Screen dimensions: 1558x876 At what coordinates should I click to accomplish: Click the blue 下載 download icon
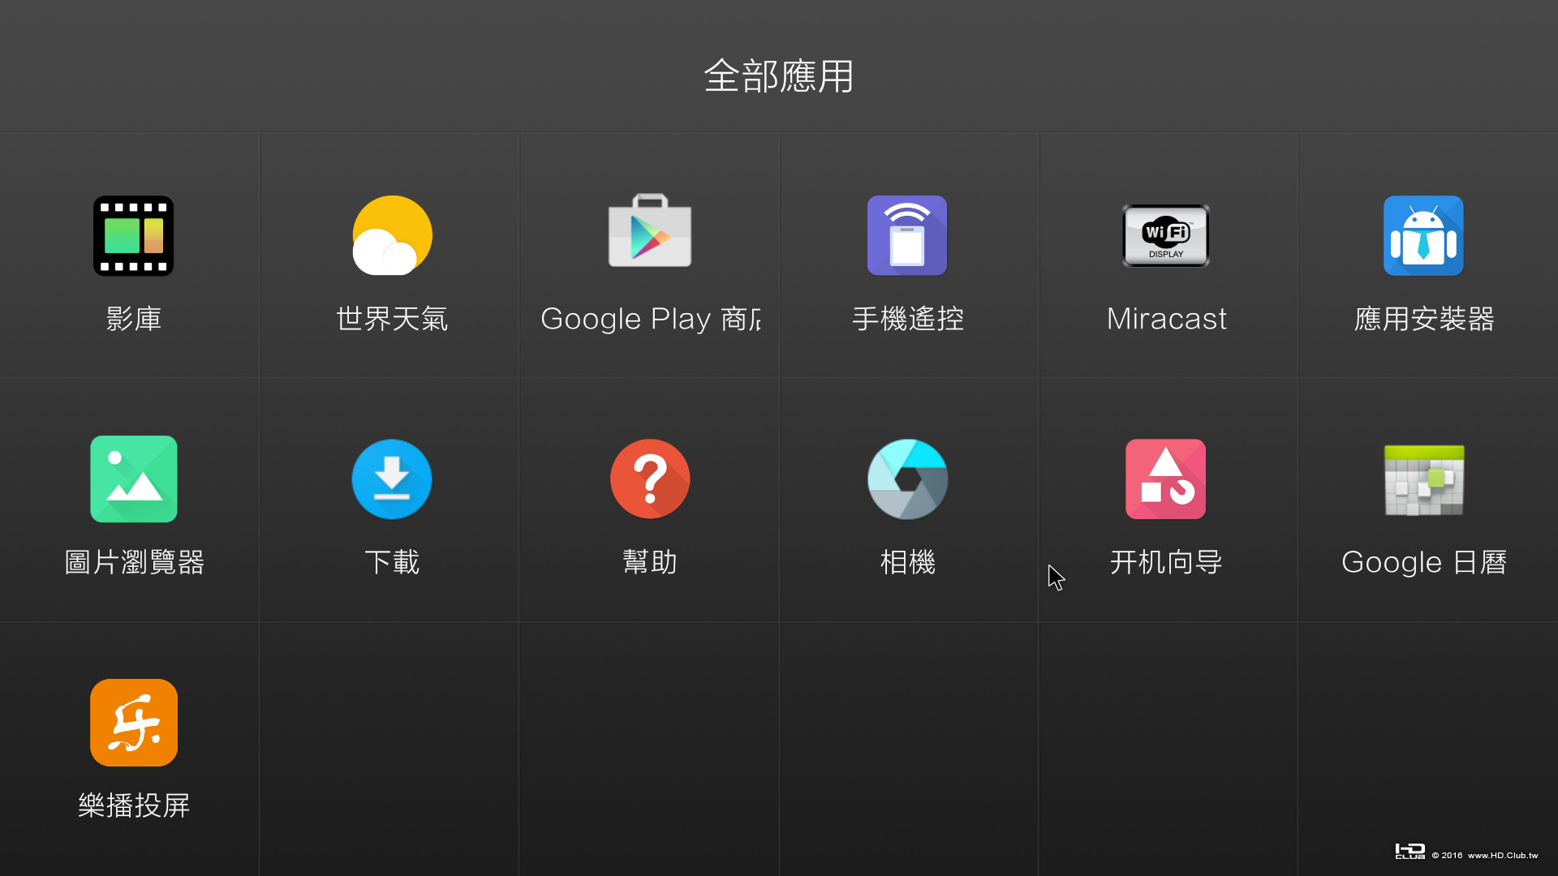[x=392, y=479]
